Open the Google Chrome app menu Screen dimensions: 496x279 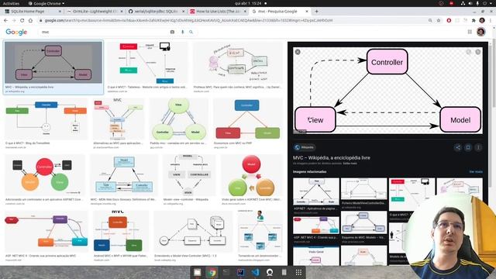click(46, 3)
